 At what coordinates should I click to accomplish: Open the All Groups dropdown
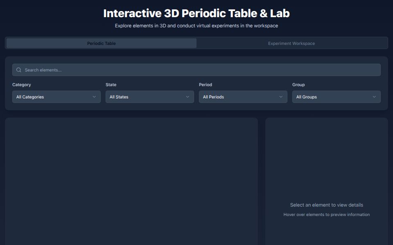click(336, 97)
